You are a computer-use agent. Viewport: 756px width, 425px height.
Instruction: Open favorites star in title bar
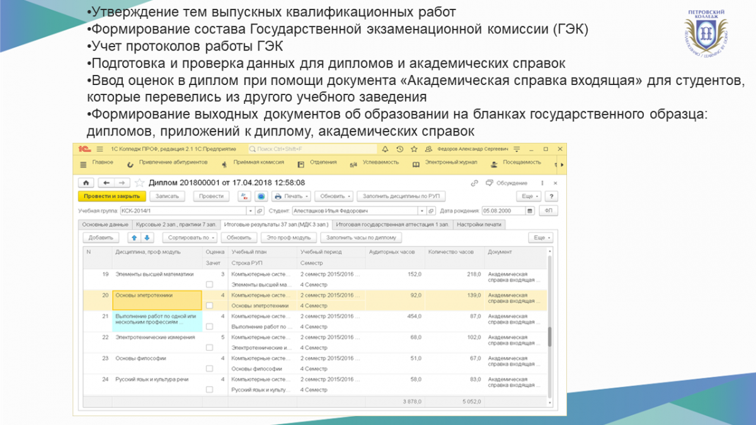(x=414, y=149)
